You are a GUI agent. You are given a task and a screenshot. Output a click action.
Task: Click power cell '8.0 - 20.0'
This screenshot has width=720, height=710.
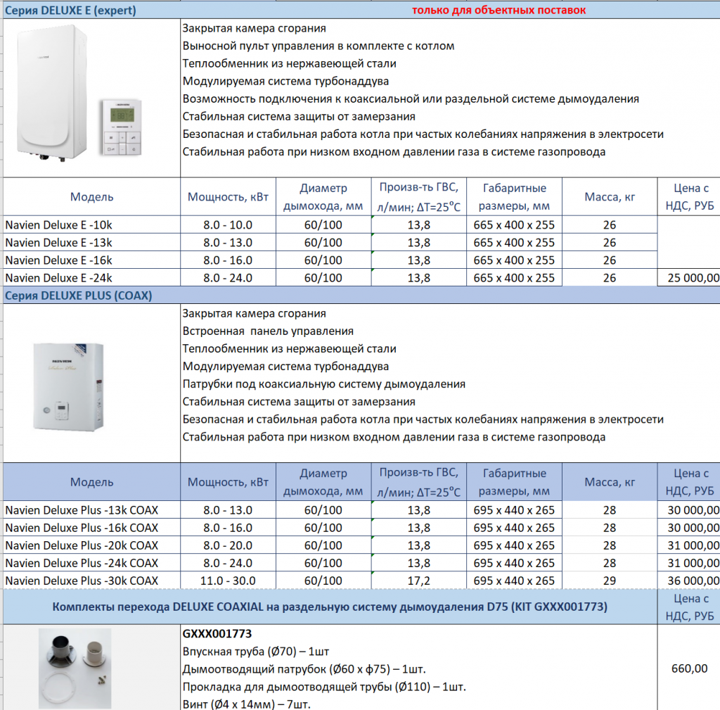click(x=229, y=545)
